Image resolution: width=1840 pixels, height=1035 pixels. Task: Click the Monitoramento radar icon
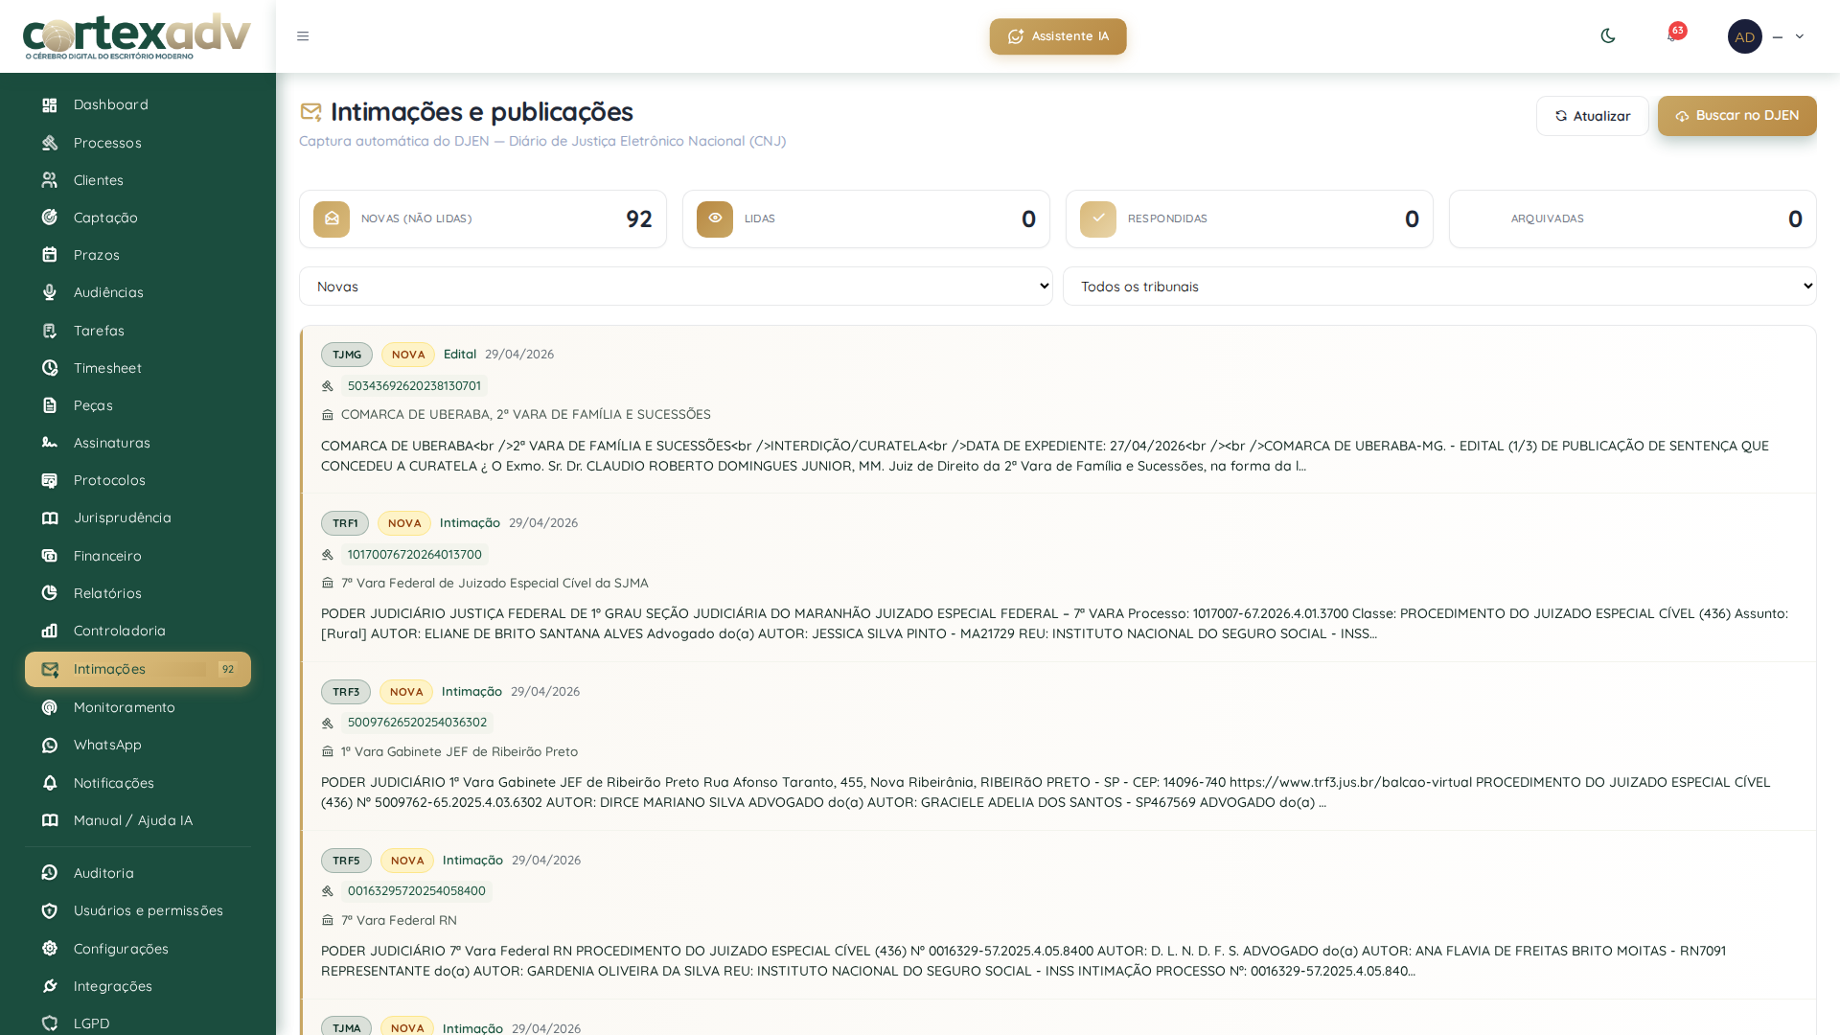pyautogui.click(x=50, y=707)
